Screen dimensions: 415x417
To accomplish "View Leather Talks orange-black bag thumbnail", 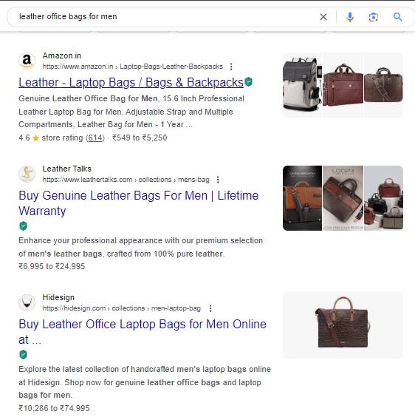I will click(x=302, y=198).
